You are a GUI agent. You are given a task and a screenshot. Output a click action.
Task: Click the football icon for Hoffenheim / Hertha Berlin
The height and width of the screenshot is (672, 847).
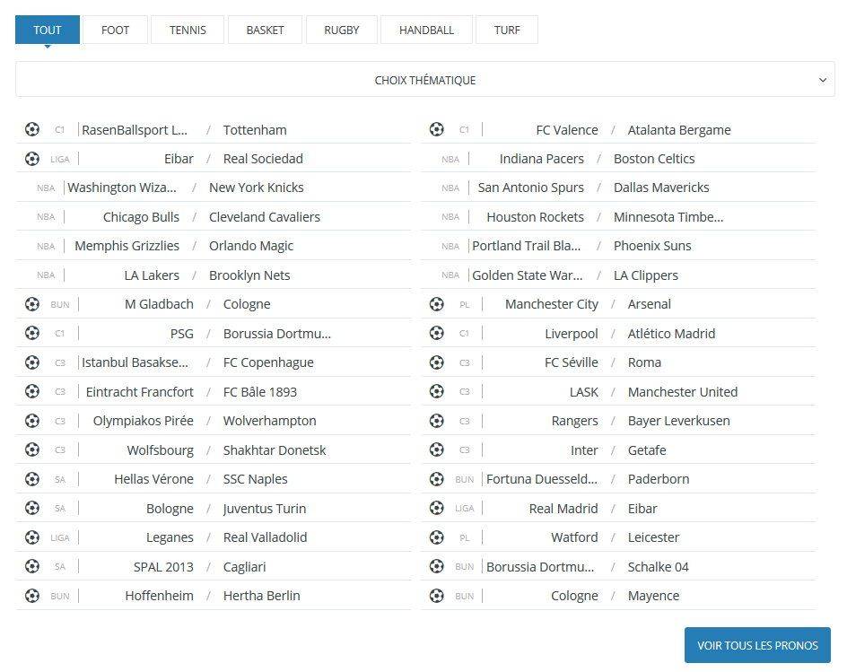point(32,596)
